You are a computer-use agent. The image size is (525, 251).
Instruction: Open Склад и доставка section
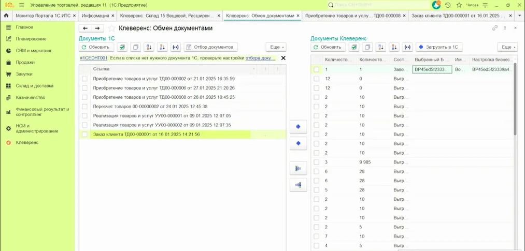pyautogui.click(x=35, y=85)
